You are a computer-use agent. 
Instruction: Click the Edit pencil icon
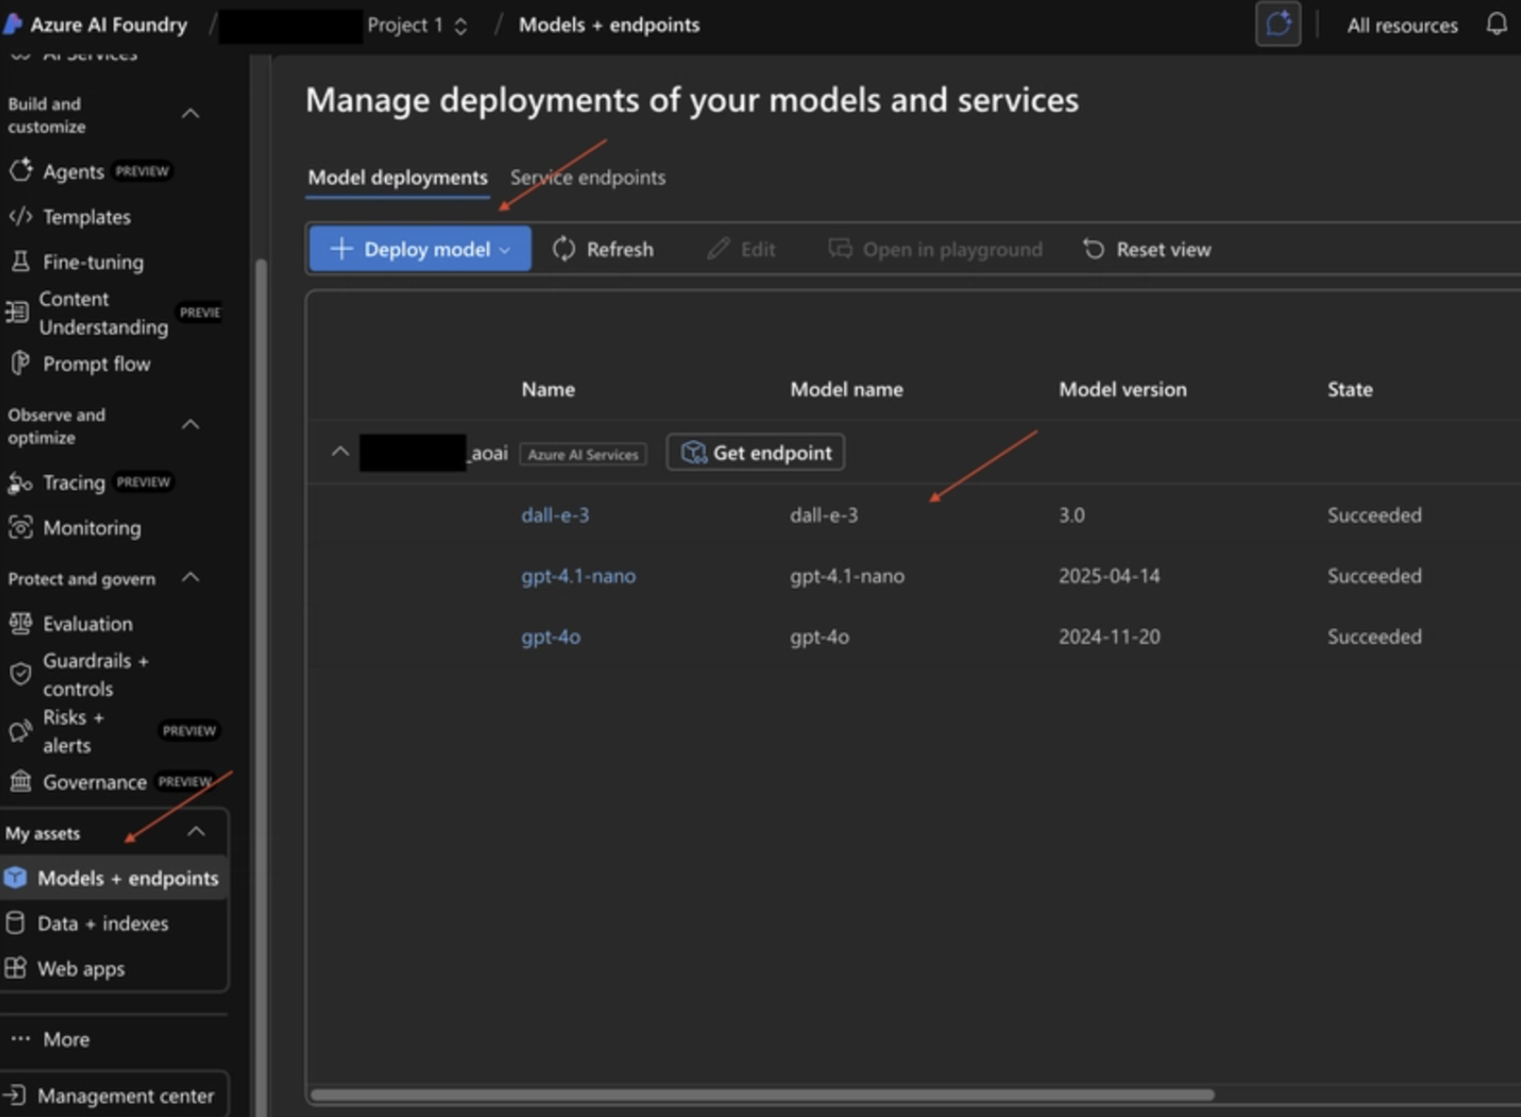tap(719, 249)
